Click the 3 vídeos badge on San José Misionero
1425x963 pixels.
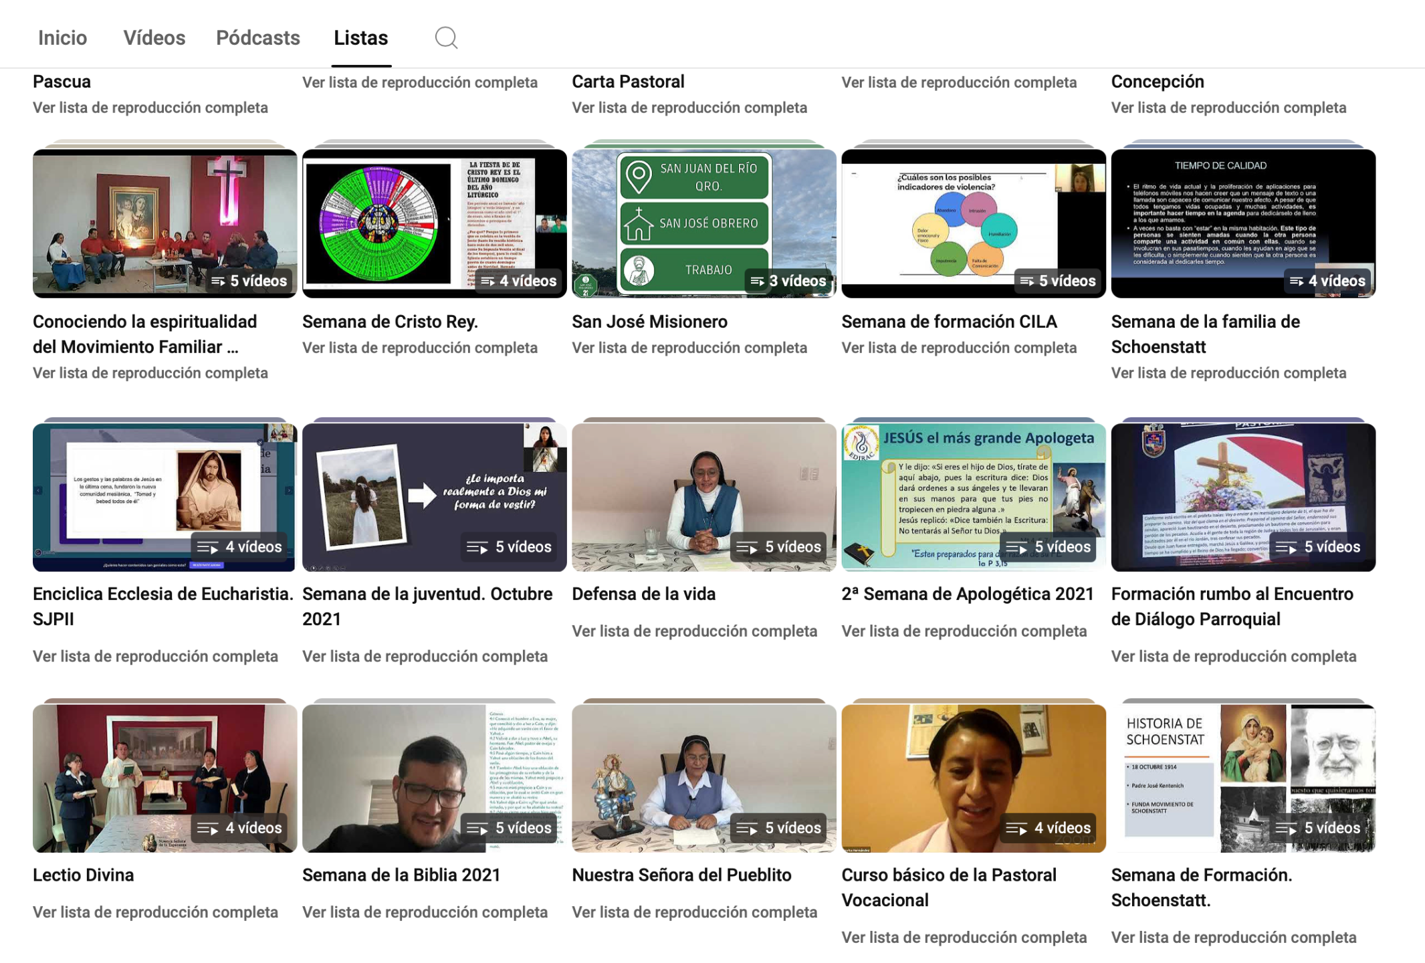[788, 281]
